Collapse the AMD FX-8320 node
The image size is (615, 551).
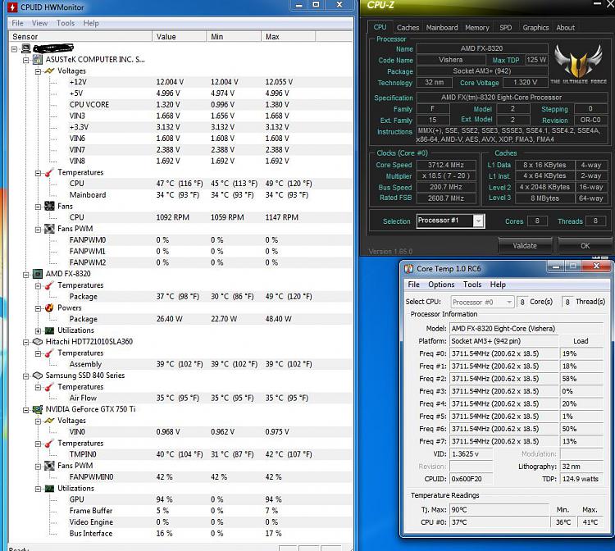[26, 275]
